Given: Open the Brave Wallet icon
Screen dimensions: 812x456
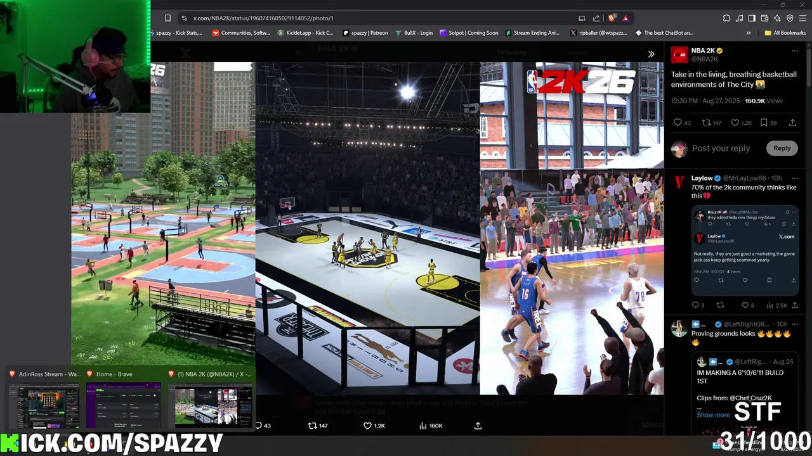Looking at the screenshot, I should (764, 18).
